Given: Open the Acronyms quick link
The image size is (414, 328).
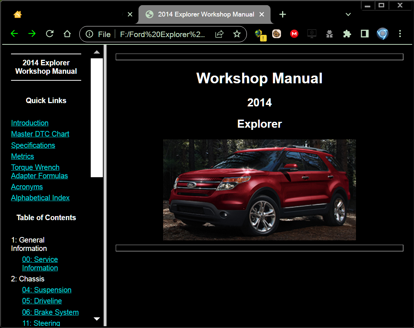Looking at the screenshot, I should click(x=27, y=187).
